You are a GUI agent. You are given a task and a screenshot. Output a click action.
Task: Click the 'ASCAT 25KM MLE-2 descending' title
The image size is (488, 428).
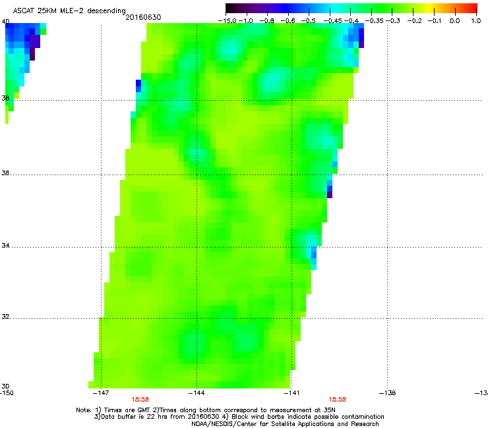[x=69, y=11]
